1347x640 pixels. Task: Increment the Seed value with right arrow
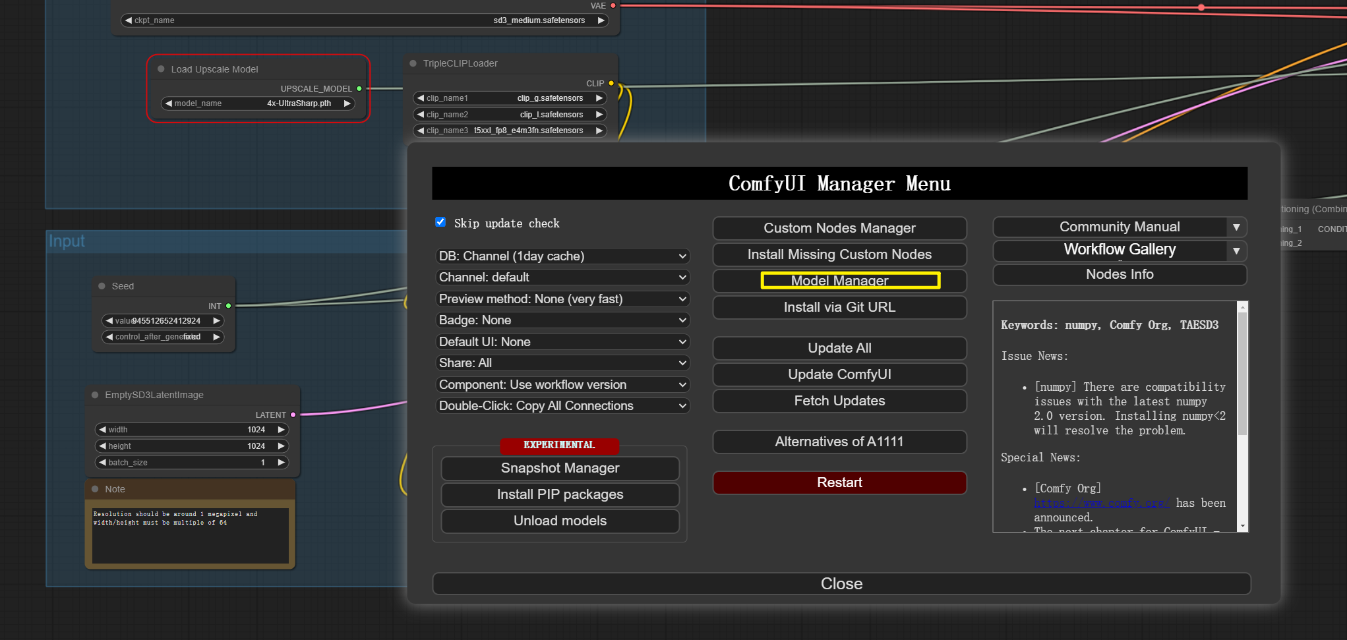pos(216,320)
